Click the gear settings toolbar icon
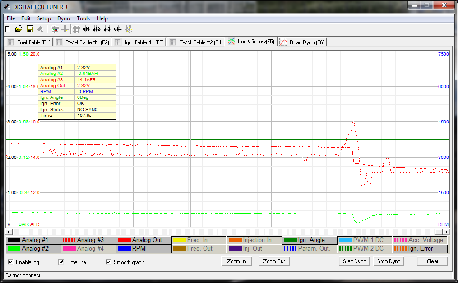The width and height of the screenshot is (458, 283). pyautogui.click(x=129, y=29)
